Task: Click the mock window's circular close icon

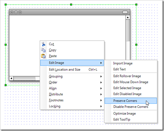Action: coord(12,12)
